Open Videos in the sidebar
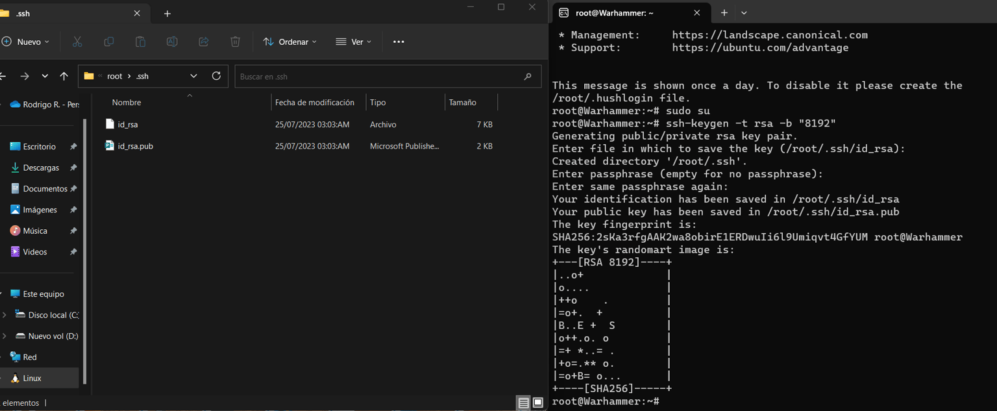 pyautogui.click(x=35, y=252)
